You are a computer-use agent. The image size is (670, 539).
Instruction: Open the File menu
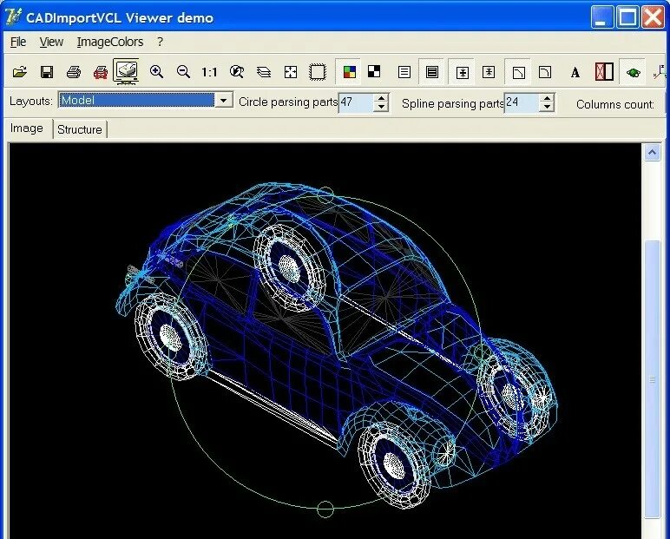pos(18,42)
